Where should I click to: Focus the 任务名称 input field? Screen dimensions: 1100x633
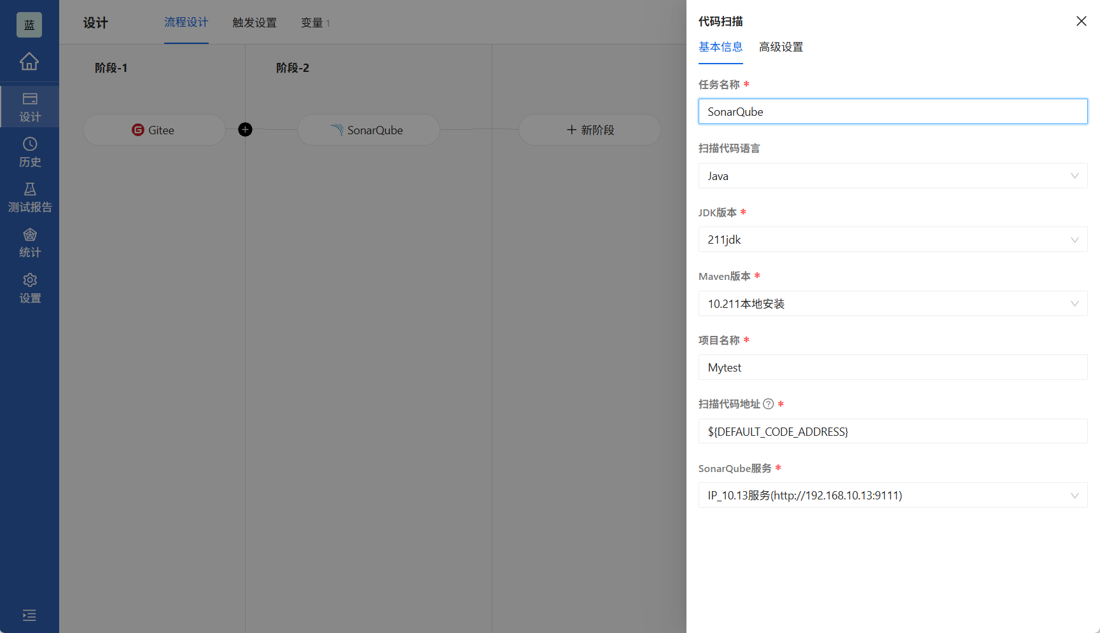(x=893, y=111)
